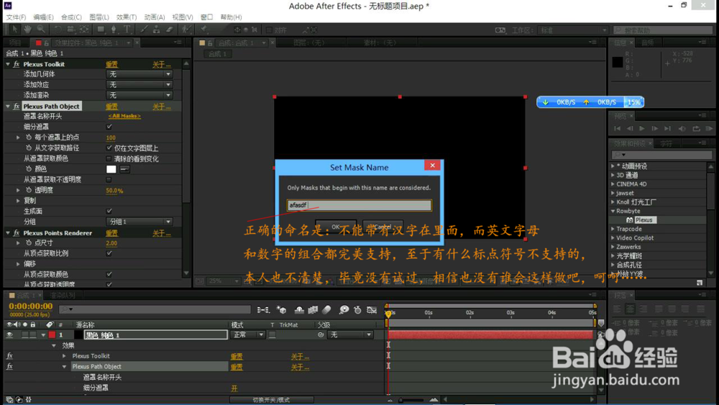Click the <All Masks> link
Image resolution: width=719 pixels, height=405 pixels.
tap(124, 116)
